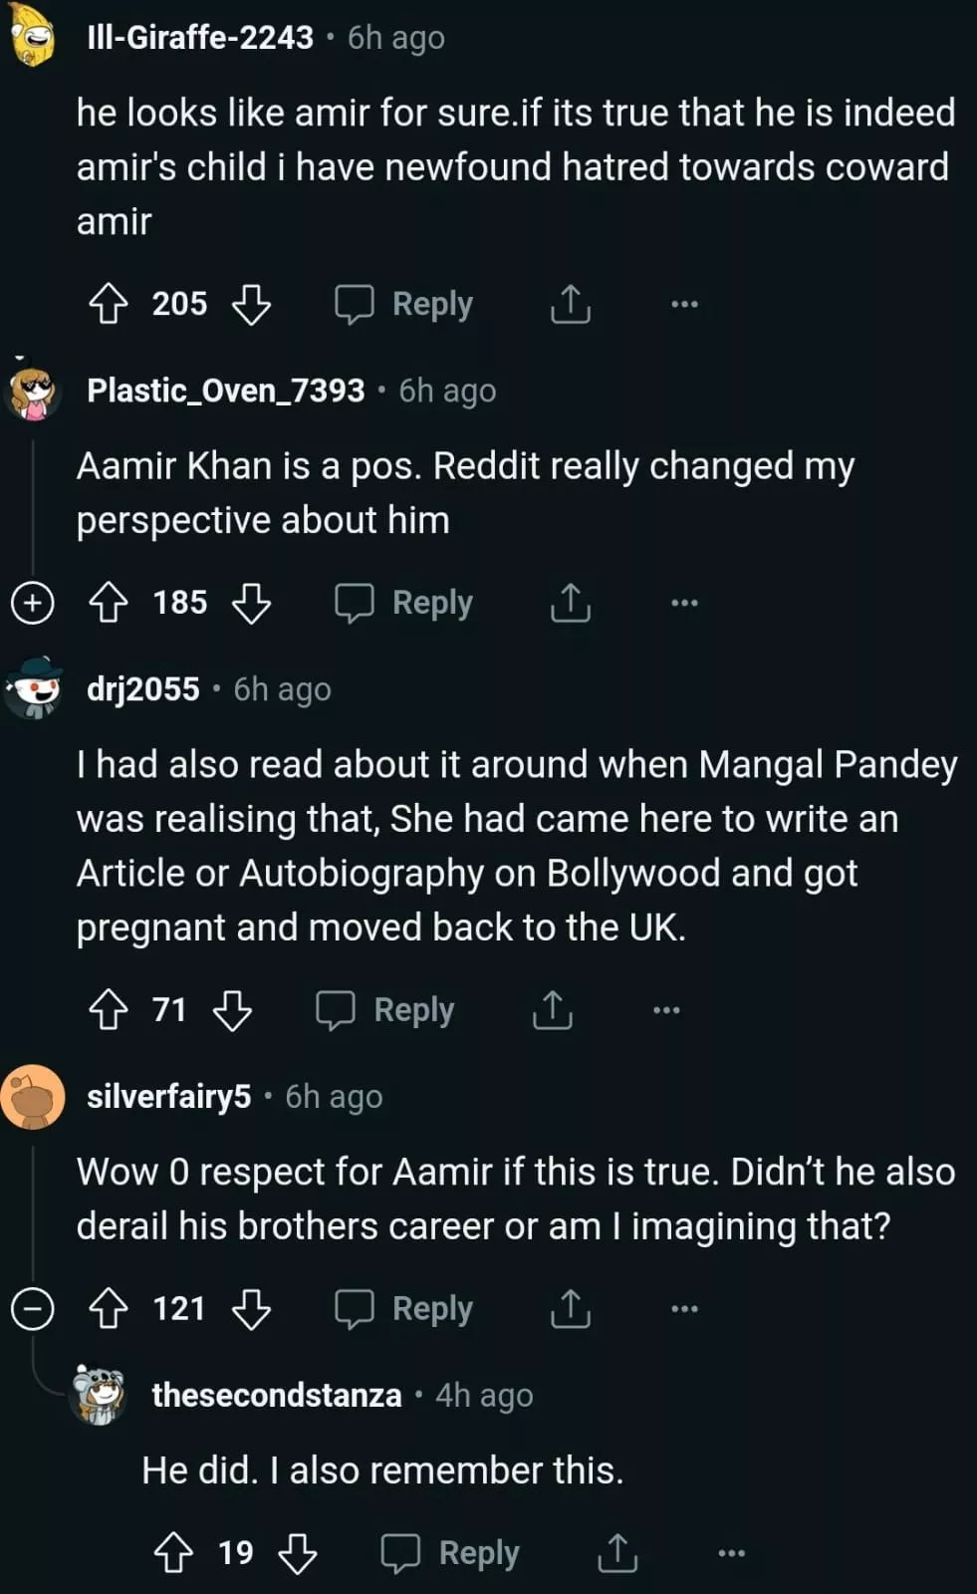Screen dimensions: 977x1594
Task: Tap silverfairy5's orange avatar
Action: tap(33, 1097)
